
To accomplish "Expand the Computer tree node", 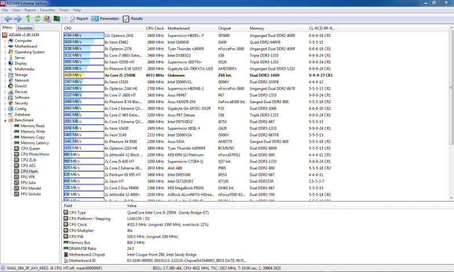I will (5, 41).
